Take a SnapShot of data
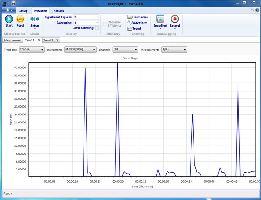The image size is (261, 200). 160,19
